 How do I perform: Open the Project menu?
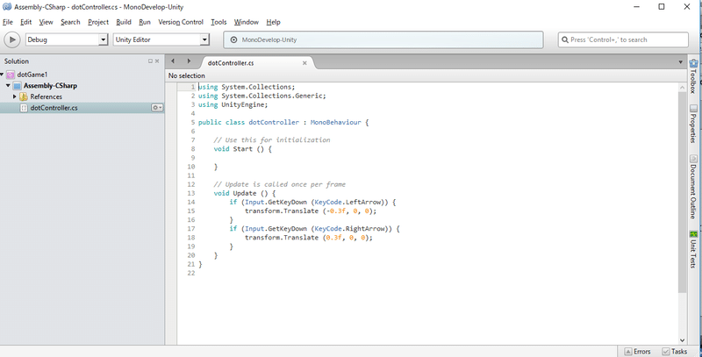click(x=98, y=22)
